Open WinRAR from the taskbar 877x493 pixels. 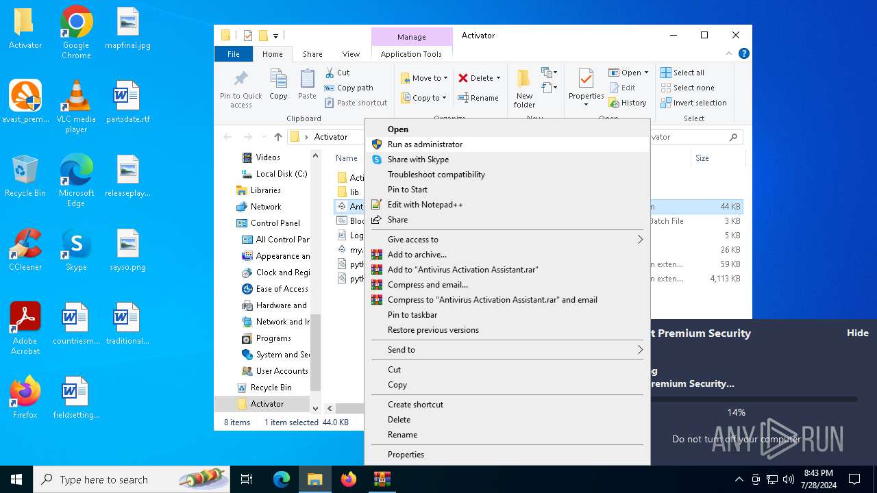382,479
